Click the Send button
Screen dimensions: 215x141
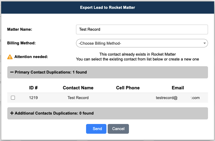point(96,129)
